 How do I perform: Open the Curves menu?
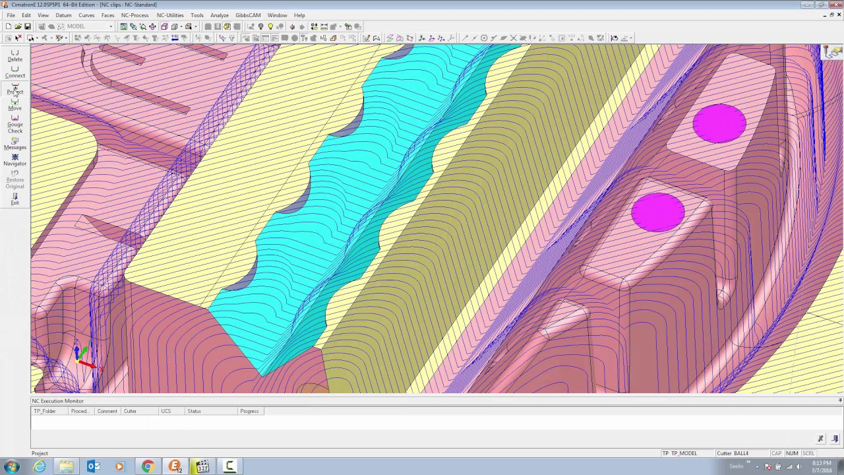point(86,15)
